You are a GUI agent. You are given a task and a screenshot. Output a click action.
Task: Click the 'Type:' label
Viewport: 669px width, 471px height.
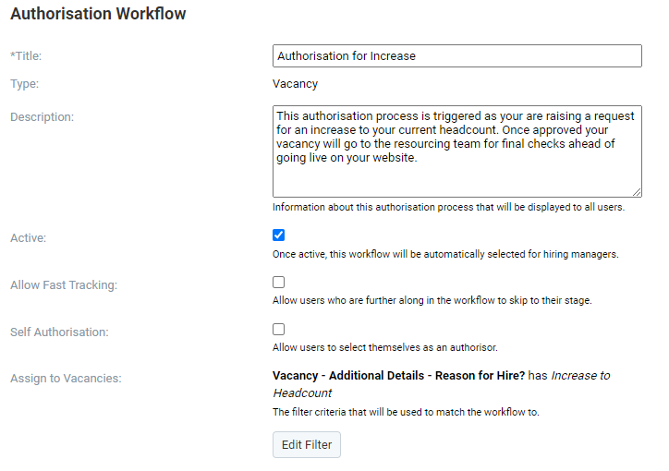24,83
